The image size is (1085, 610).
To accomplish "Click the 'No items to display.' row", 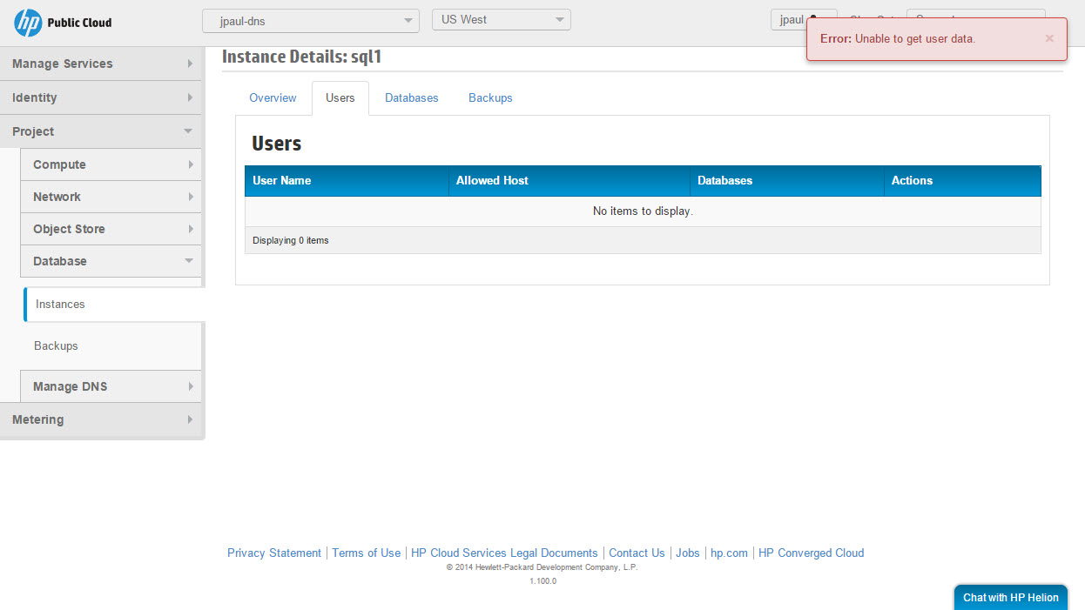I will click(x=643, y=211).
